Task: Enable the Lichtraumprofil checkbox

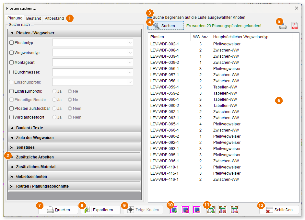Action: (11, 91)
